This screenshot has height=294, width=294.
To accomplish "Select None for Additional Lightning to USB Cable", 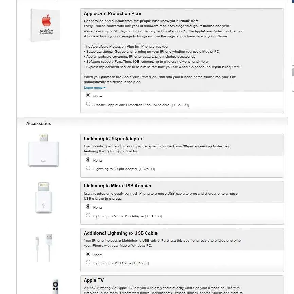I will 88,254.
